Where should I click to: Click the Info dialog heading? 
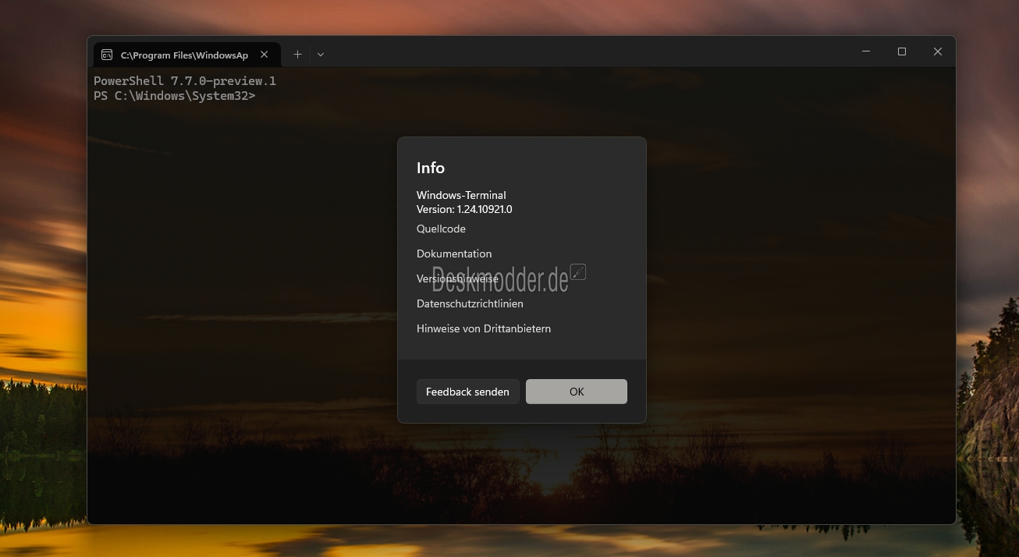pos(431,168)
